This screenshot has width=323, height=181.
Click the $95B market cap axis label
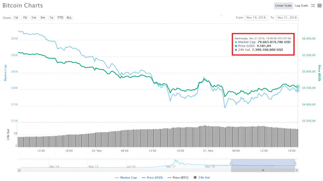tap(14, 38)
